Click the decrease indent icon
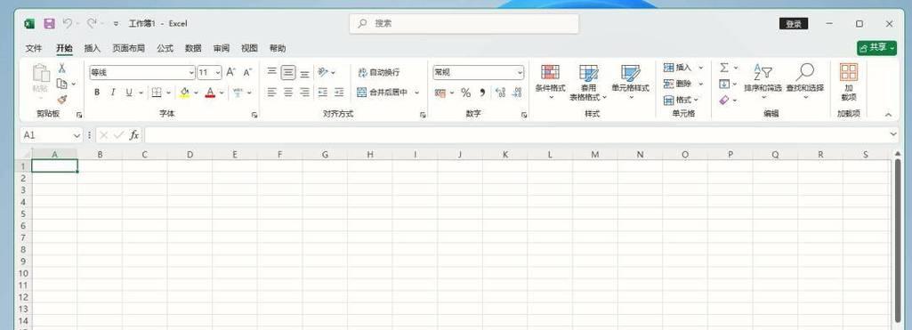912x330 pixels. (x=323, y=92)
